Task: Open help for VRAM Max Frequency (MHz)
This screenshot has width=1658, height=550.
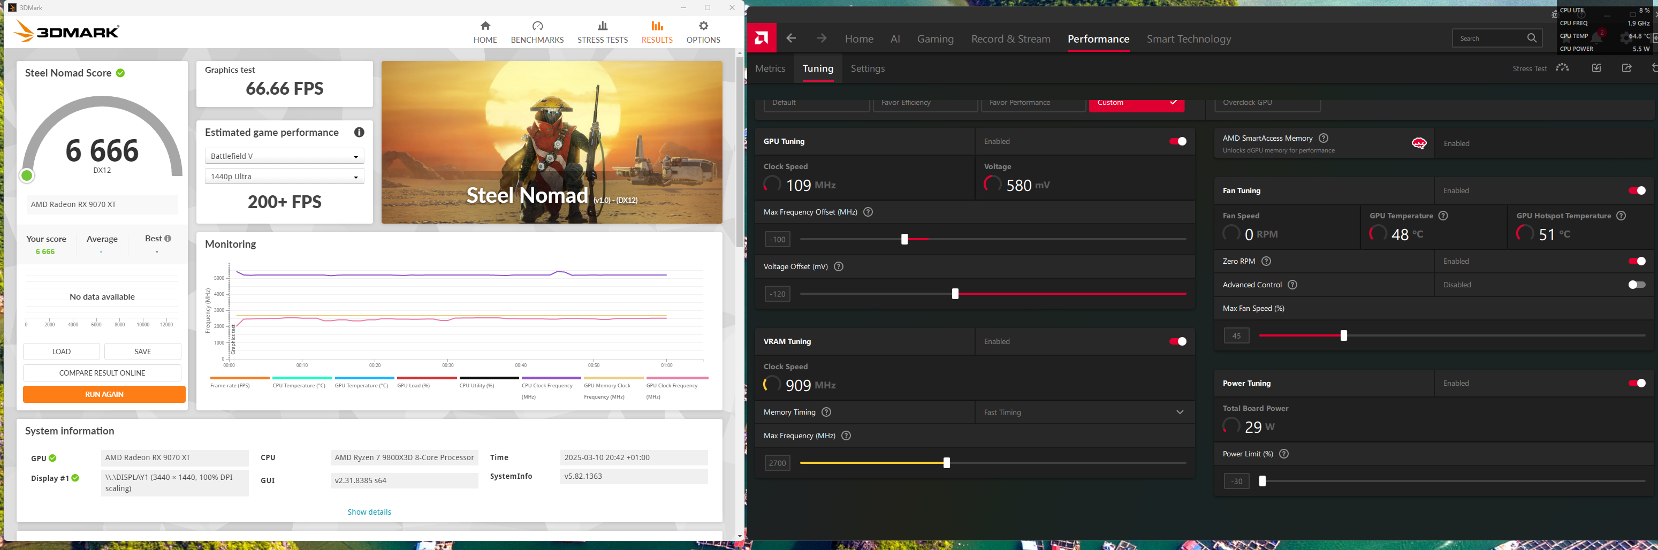Action: [846, 436]
